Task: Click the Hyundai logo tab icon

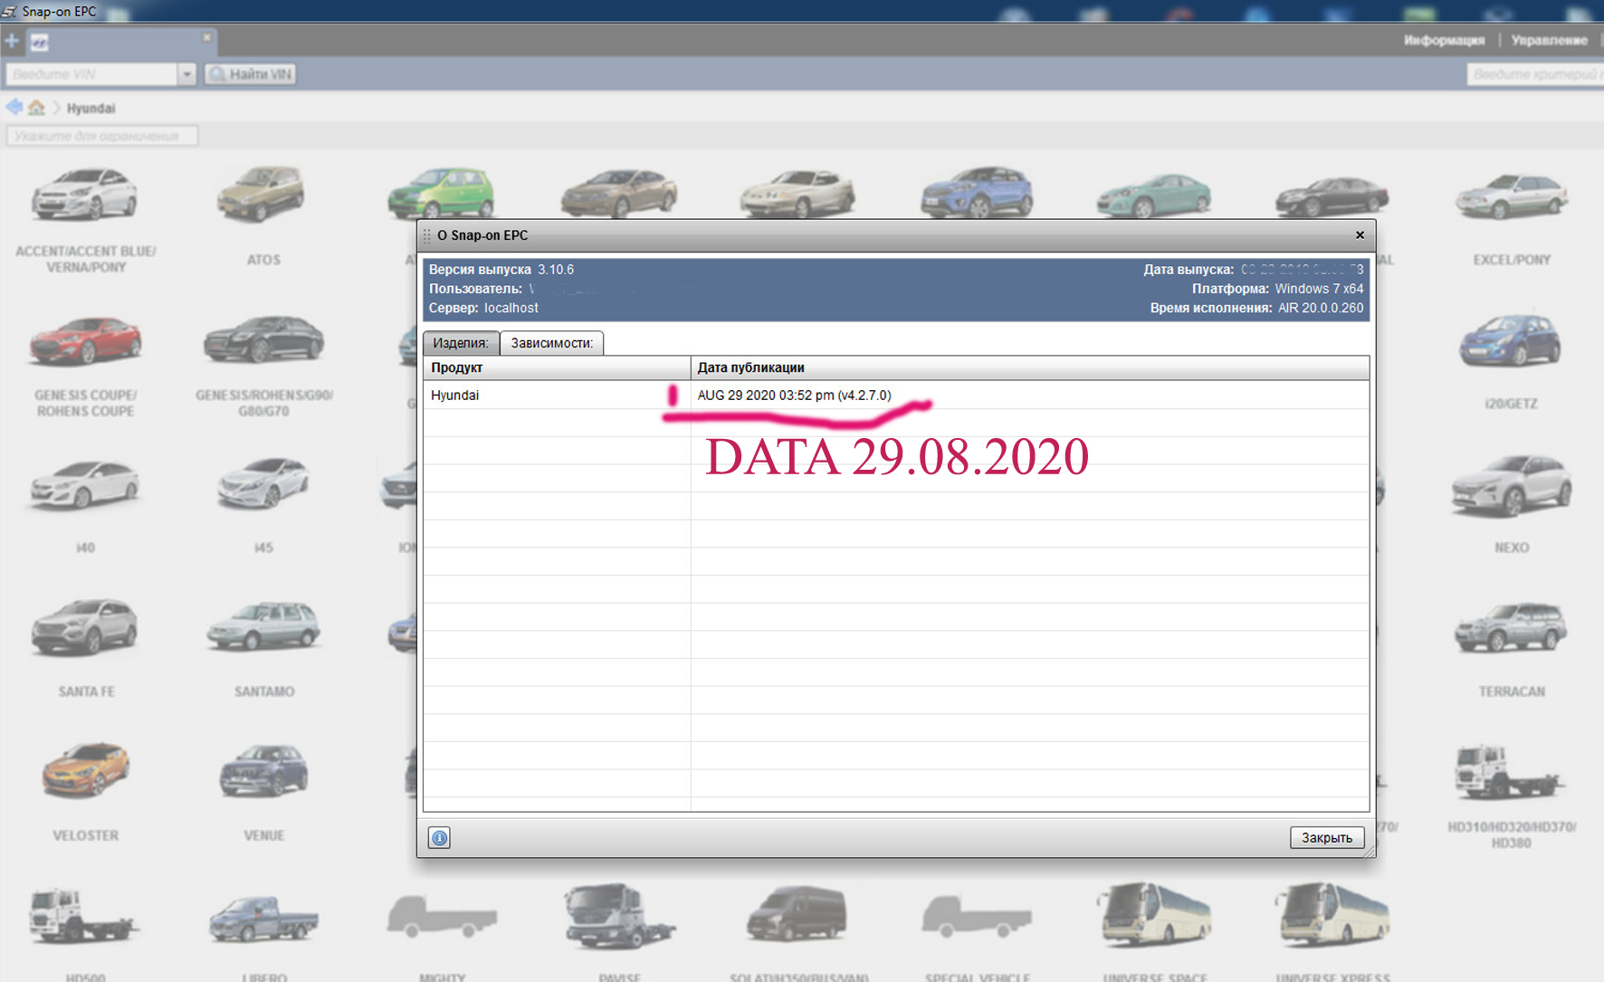Action: tap(40, 43)
